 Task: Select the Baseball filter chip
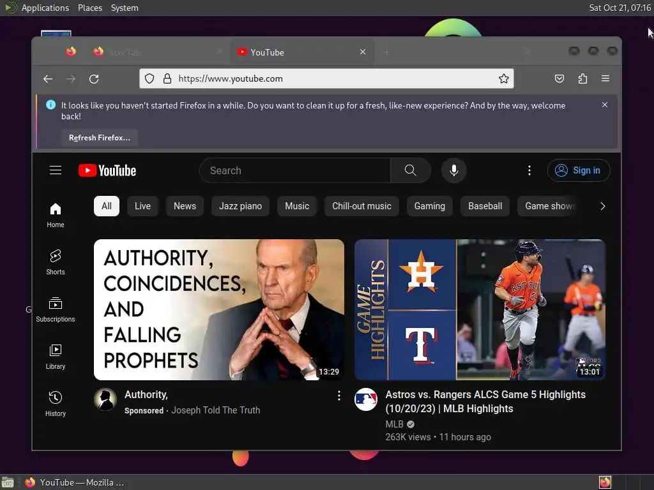coord(485,206)
